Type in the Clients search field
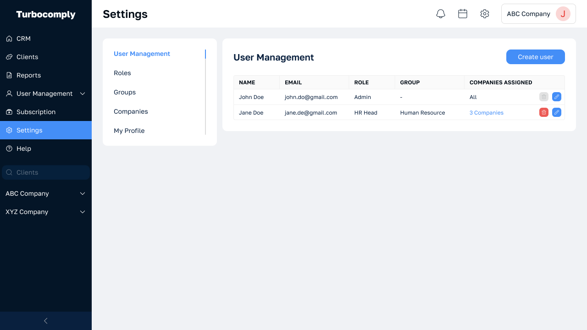Viewport: 587px width, 330px height. [46, 172]
